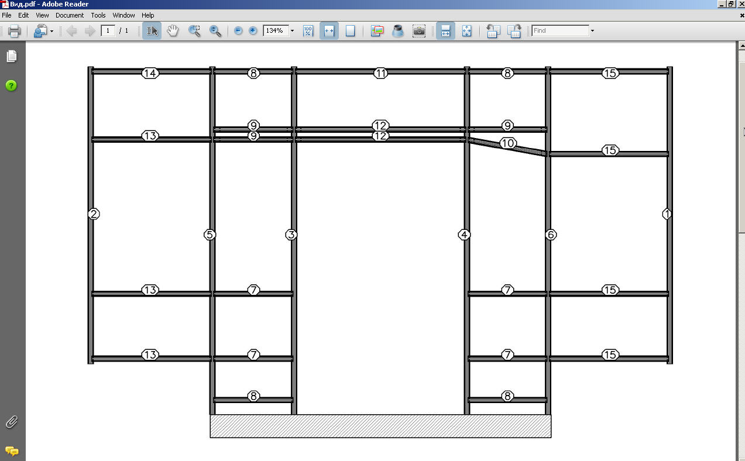745x461 pixels.
Task: Activate the Select tool cursor icon
Action: click(x=152, y=30)
